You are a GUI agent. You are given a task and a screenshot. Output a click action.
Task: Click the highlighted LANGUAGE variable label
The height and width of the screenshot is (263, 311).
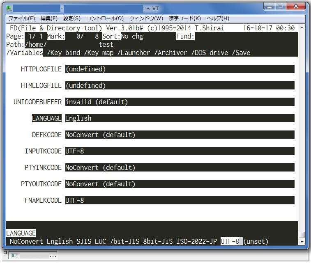pyautogui.click(x=47, y=119)
